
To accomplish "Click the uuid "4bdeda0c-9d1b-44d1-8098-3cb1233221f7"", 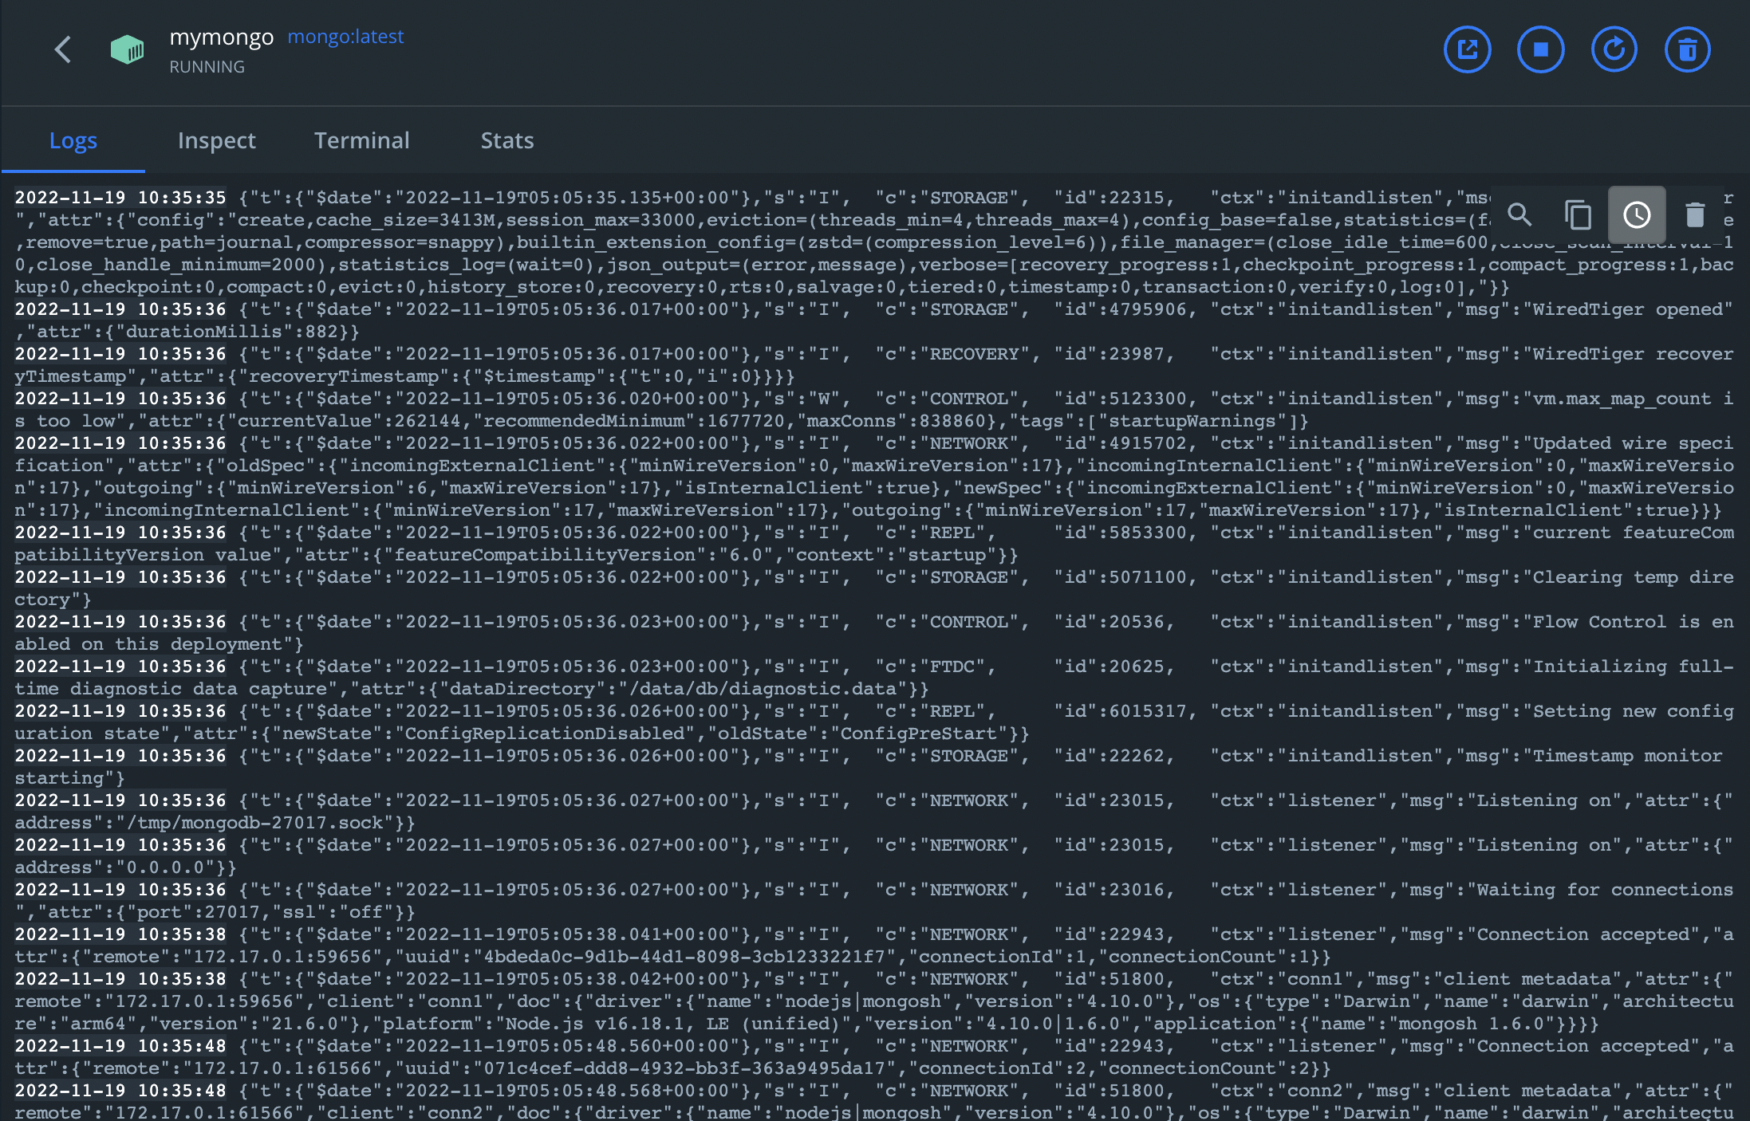I will point(685,957).
